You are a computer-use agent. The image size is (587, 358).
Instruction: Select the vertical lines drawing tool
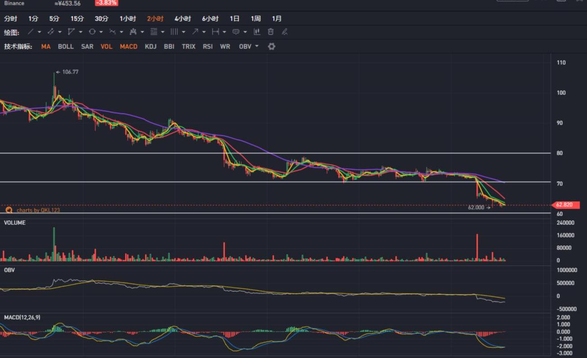[174, 32]
